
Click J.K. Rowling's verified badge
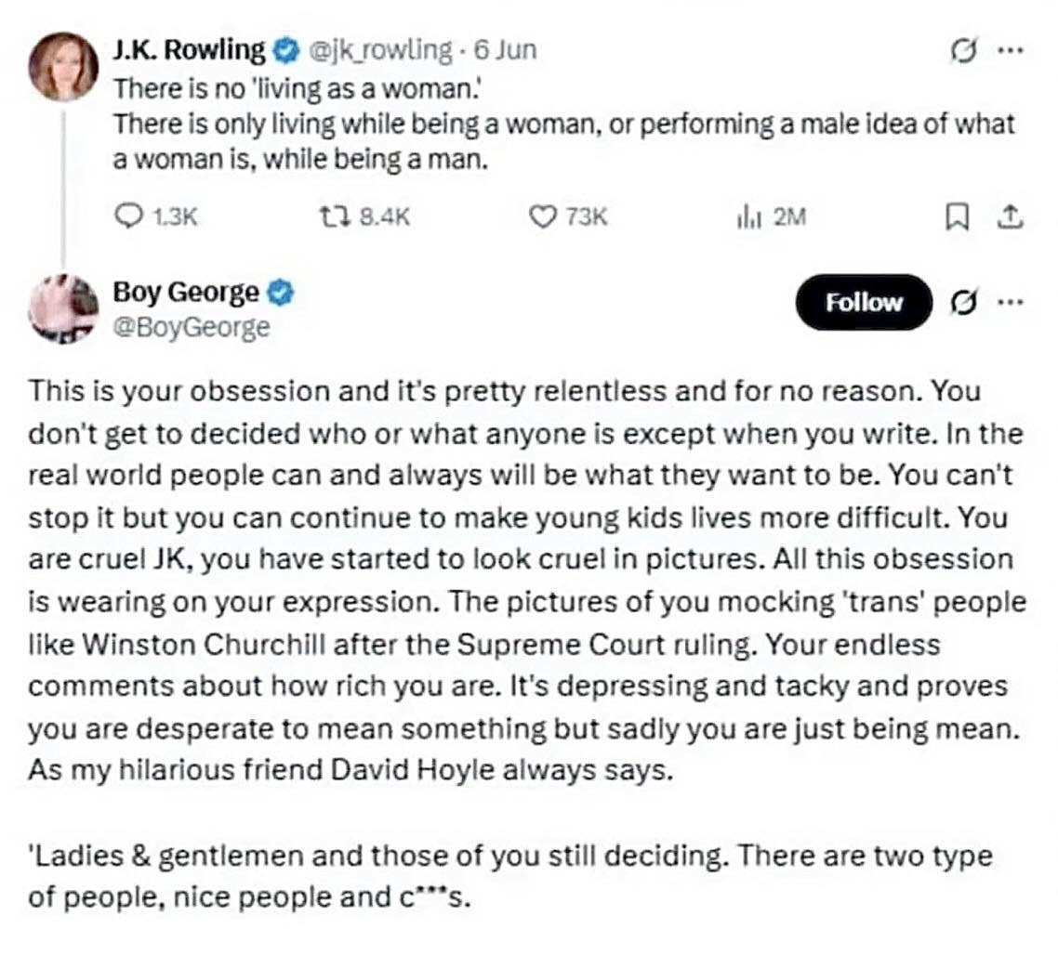287,49
